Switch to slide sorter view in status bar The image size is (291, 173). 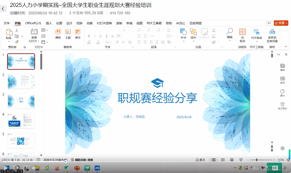223,160
